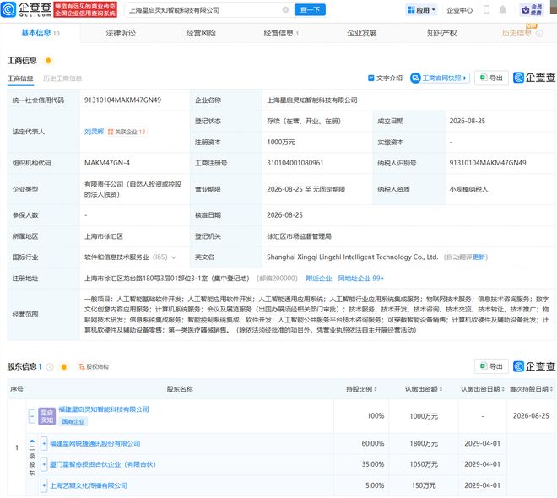Expand 上海艺瞳文化传播有限公司 row
Image resolution: width=557 pixels, height=498 pixels.
[x=44, y=485]
